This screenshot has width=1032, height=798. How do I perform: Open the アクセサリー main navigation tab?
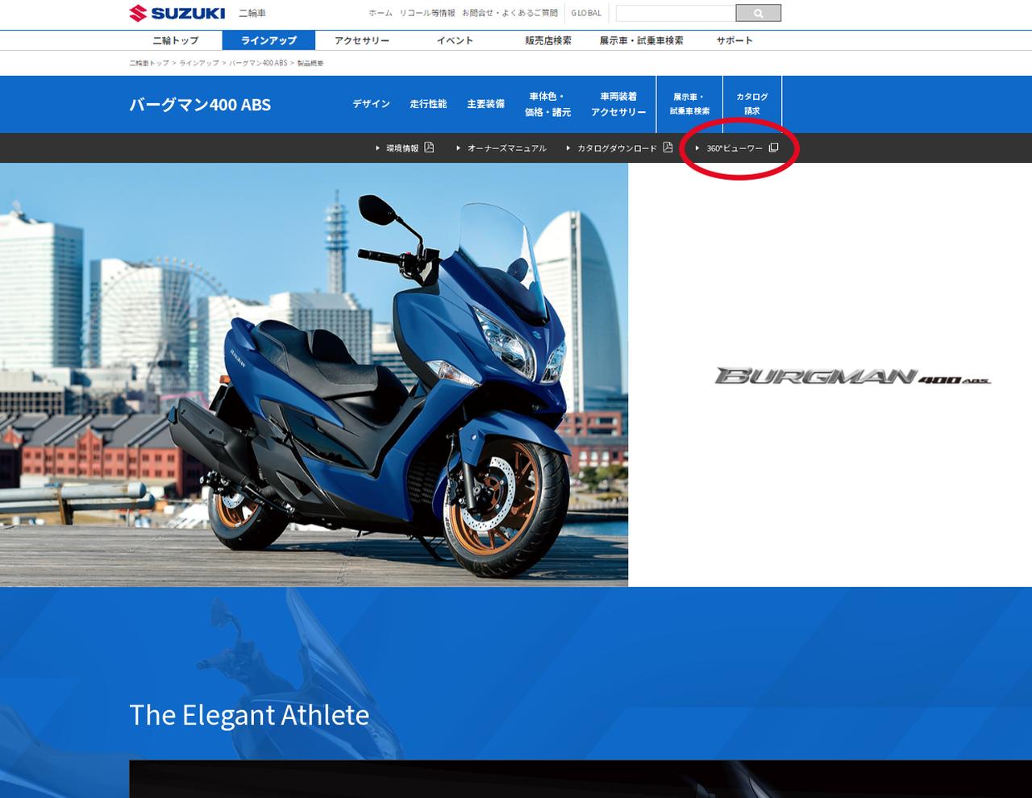pyautogui.click(x=361, y=40)
